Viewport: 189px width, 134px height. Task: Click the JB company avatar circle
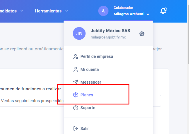[79, 34]
